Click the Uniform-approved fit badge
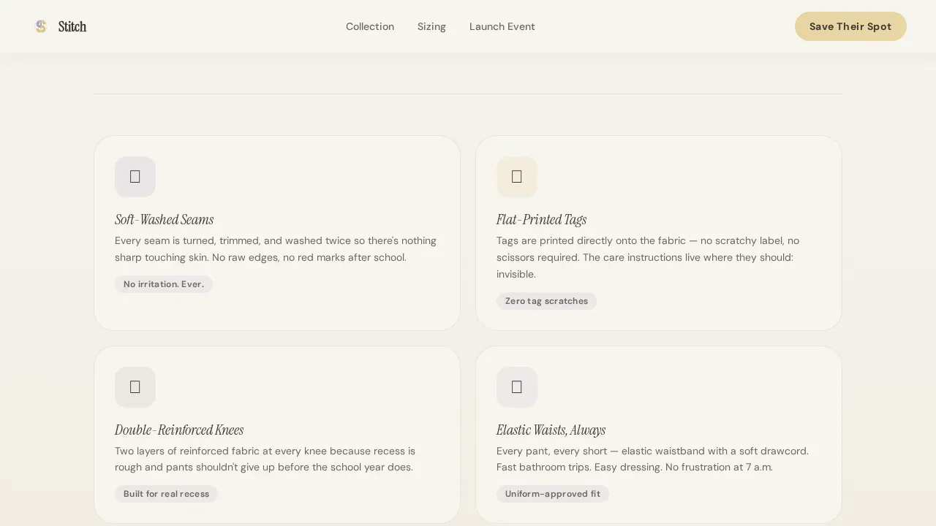 coord(553,494)
